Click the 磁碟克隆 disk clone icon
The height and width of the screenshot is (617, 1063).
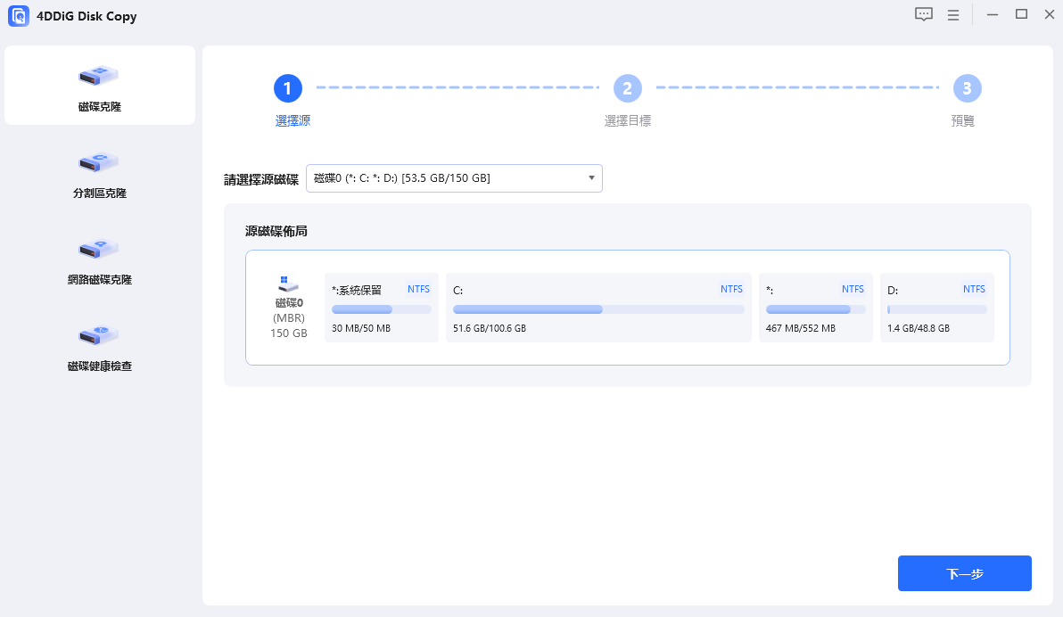click(99, 76)
